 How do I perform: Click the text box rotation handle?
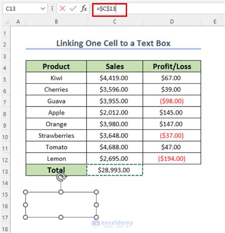coord(61,177)
